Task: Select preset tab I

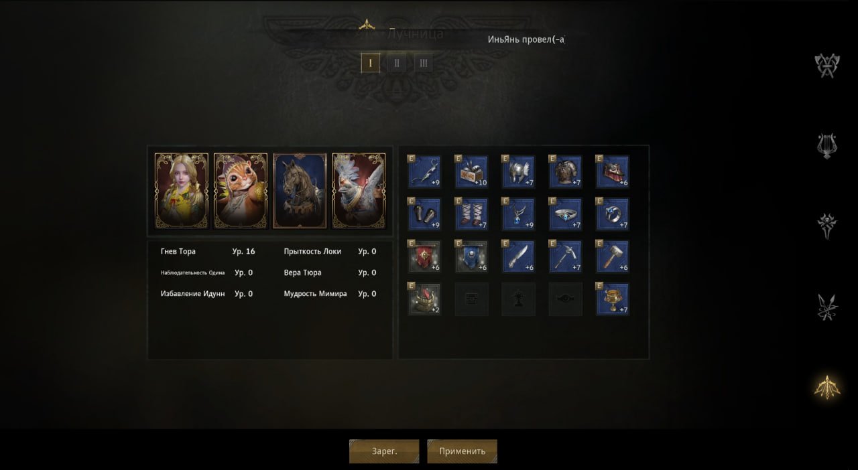Action: [x=370, y=63]
